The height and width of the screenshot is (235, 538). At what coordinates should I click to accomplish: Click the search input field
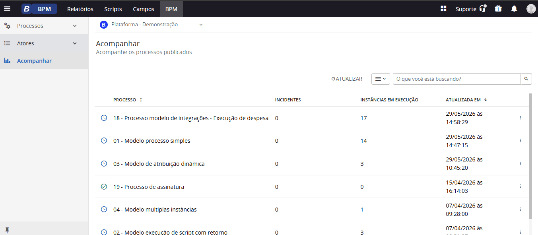pyautogui.click(x=457, y=79)
